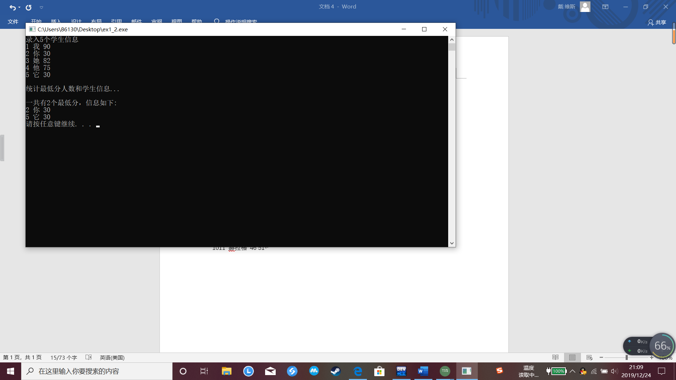The image size is (676, 380).
Task: Click the Undo arrow in Word
Action: [12, 7]
